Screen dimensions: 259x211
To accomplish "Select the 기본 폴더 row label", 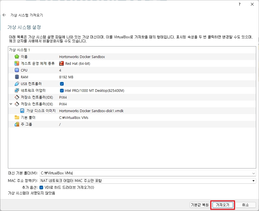I will [28, 117].
